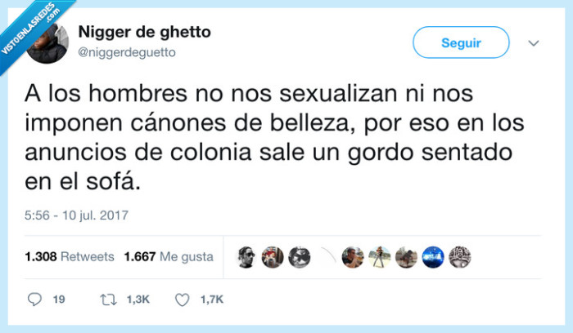Open the last gray patterned liker avatar

click(460, 257)
